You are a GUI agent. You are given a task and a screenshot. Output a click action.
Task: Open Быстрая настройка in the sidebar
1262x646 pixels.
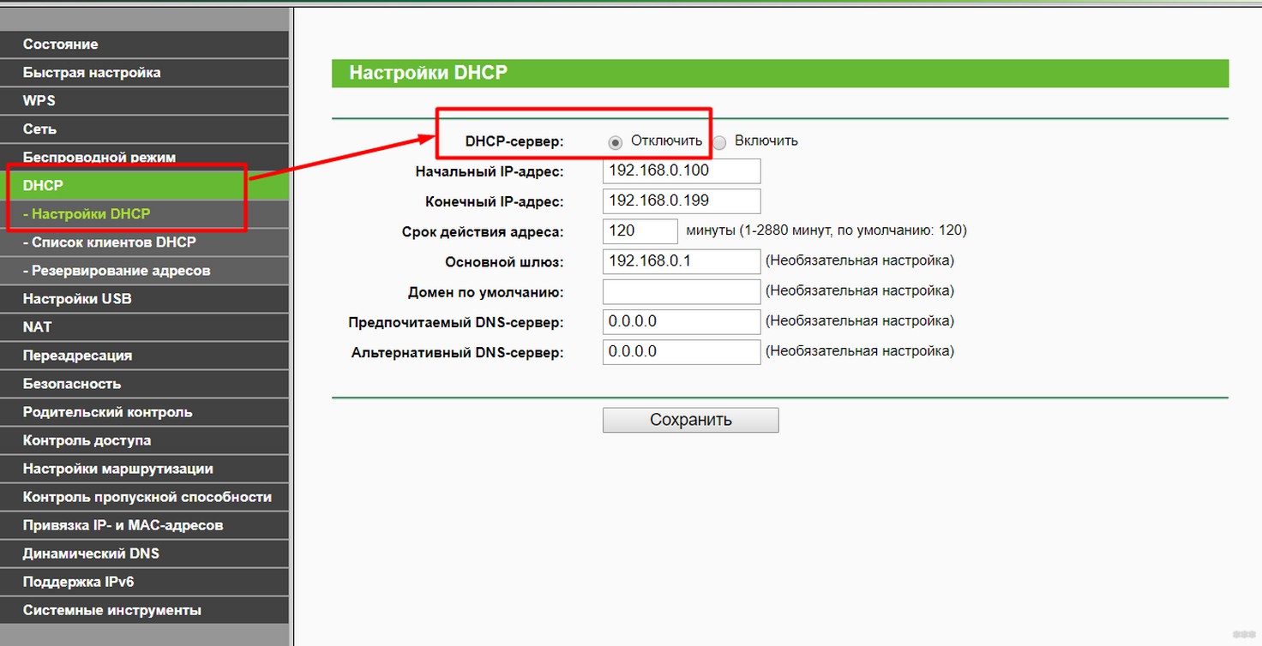[144, 73]
